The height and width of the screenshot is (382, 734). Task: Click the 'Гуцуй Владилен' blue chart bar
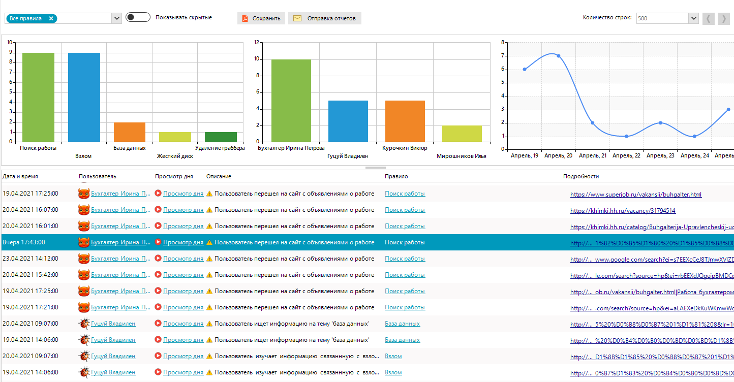click(x=348, y=121)
